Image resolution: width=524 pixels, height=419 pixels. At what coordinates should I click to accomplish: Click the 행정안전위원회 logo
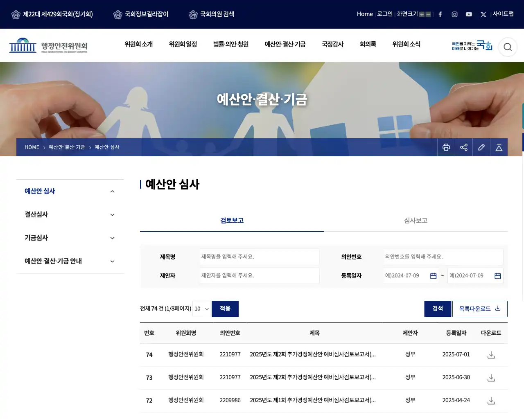(x=48, y=45)
